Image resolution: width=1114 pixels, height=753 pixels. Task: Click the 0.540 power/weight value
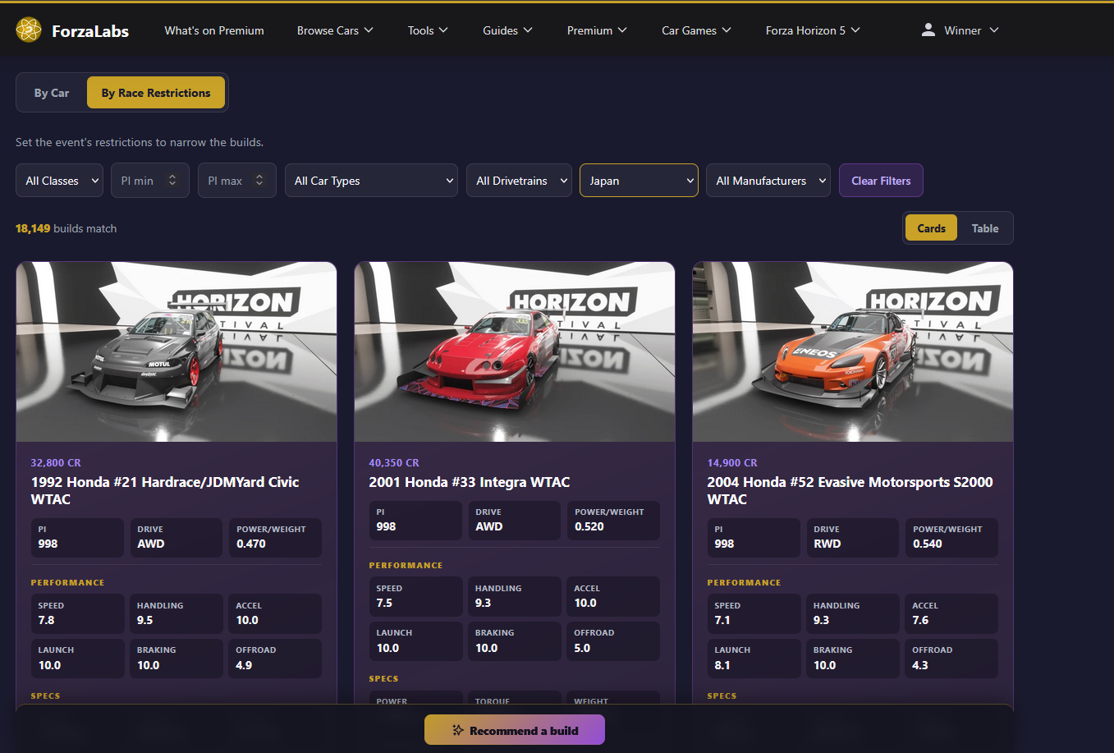click(928, 544)
